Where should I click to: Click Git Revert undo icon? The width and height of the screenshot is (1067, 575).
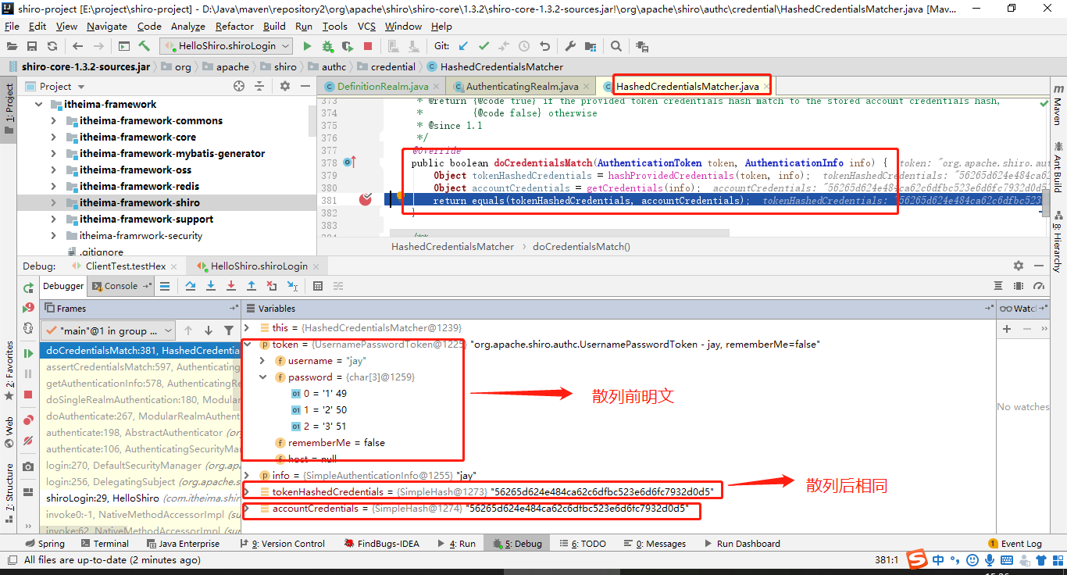coord(544,46)
